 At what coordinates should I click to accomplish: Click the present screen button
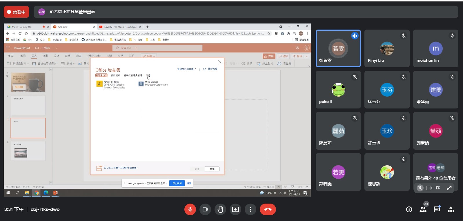(x=235, y=209)
